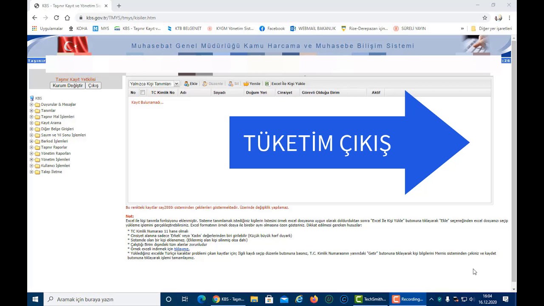Open File Explorer from the taskbar
The image size is (544, 306).
[254, 299]
